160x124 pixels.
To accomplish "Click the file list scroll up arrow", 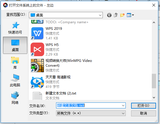I will coord(154,22).
